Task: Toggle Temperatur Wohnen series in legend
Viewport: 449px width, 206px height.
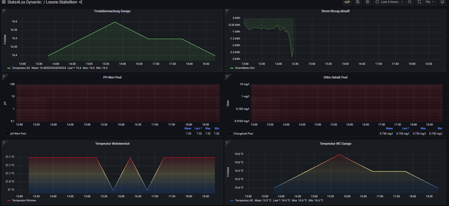Action: [x=24, y=200]
